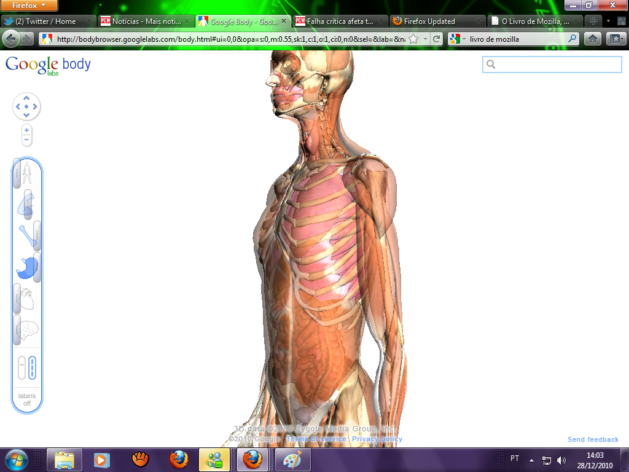Viewport: 629px width, 472px height.
Task: Toggle labels off button
Action: tap(27, 399)
